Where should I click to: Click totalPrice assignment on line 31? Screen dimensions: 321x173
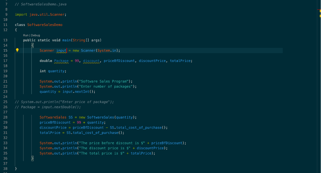(x=82, y=133)
